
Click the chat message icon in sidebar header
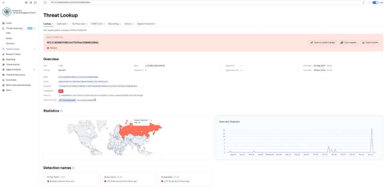click(35, 3)
